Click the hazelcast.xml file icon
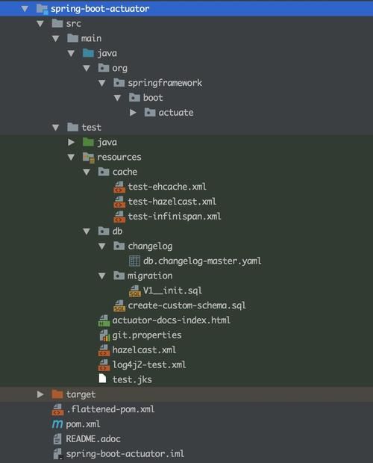Viewport: 373px width, 463px height. 104,350
